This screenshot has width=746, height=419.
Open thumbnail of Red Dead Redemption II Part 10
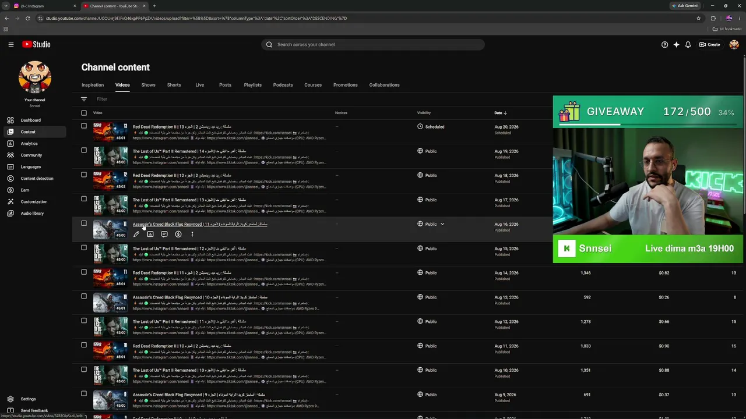[110, 351]
